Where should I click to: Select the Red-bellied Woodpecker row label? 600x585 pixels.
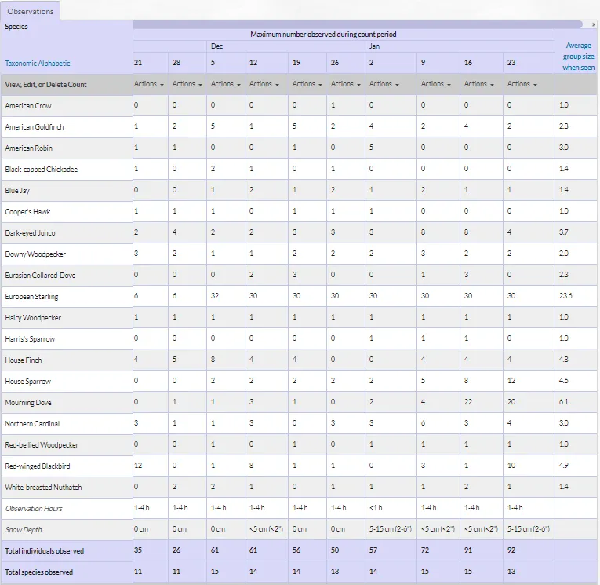pyautogui.click(x=42, y=444)
